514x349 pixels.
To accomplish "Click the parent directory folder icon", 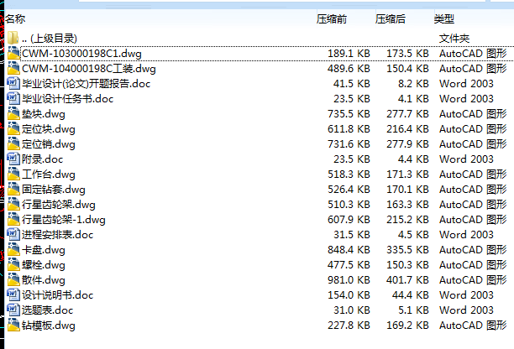I will click(x=13, y=38).
